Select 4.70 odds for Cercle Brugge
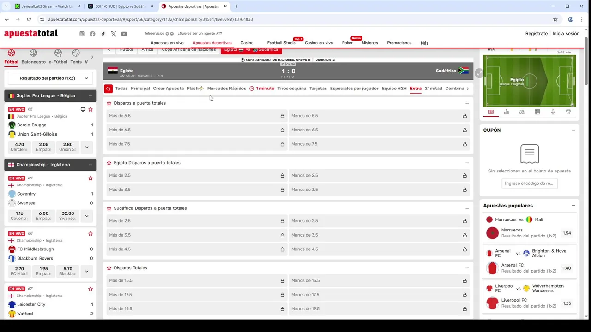Viewport: 591px width, 332px height. [x=19, y=147]
